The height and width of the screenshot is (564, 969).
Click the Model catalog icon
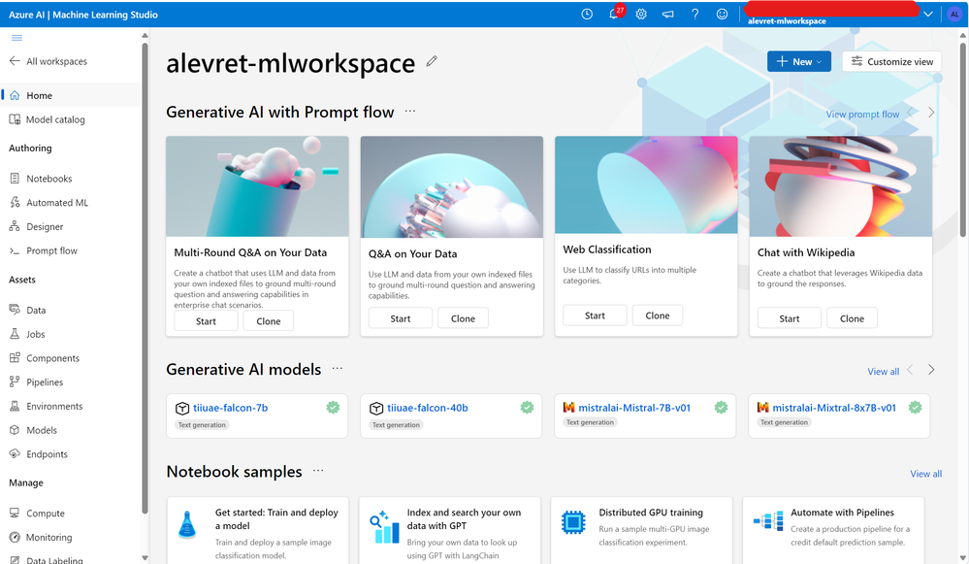15,119
